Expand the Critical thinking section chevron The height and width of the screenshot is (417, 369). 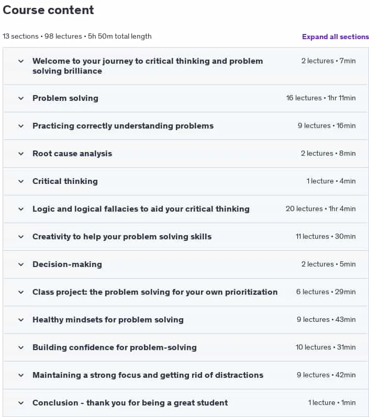(x=21, y=181)
